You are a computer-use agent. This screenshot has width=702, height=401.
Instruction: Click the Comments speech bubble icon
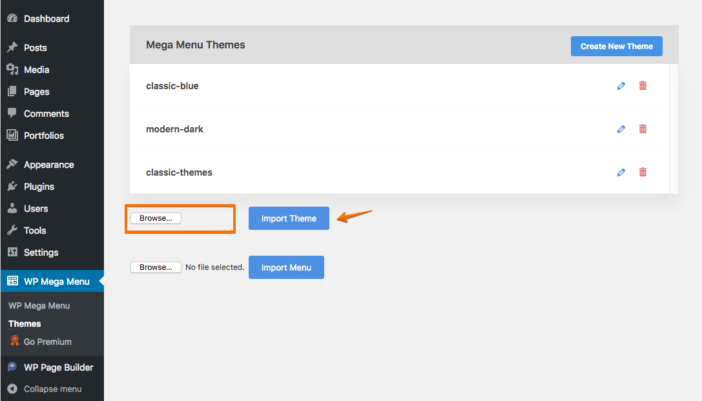point(12,113)
